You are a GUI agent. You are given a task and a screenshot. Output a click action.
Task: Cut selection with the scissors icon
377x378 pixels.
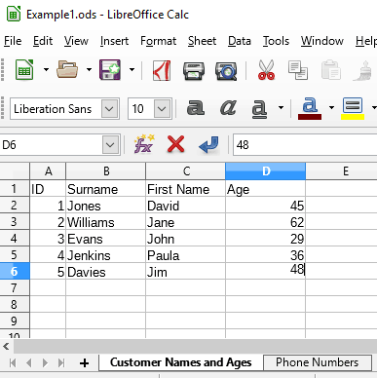coord(266,70)
